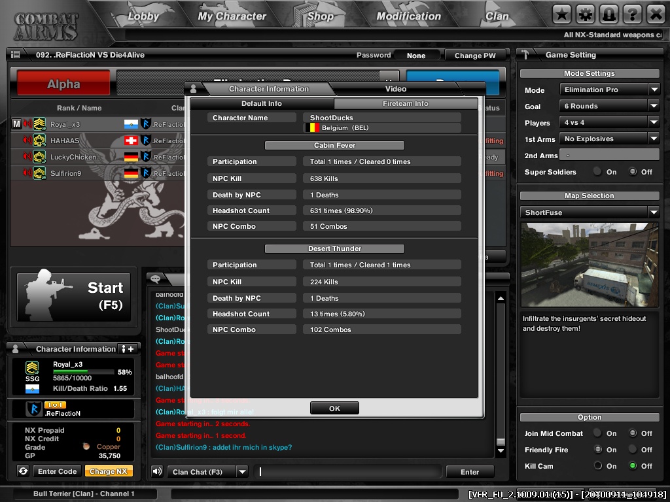
Task: Click the hammer icon beside Game Setting
Action: 525,55
